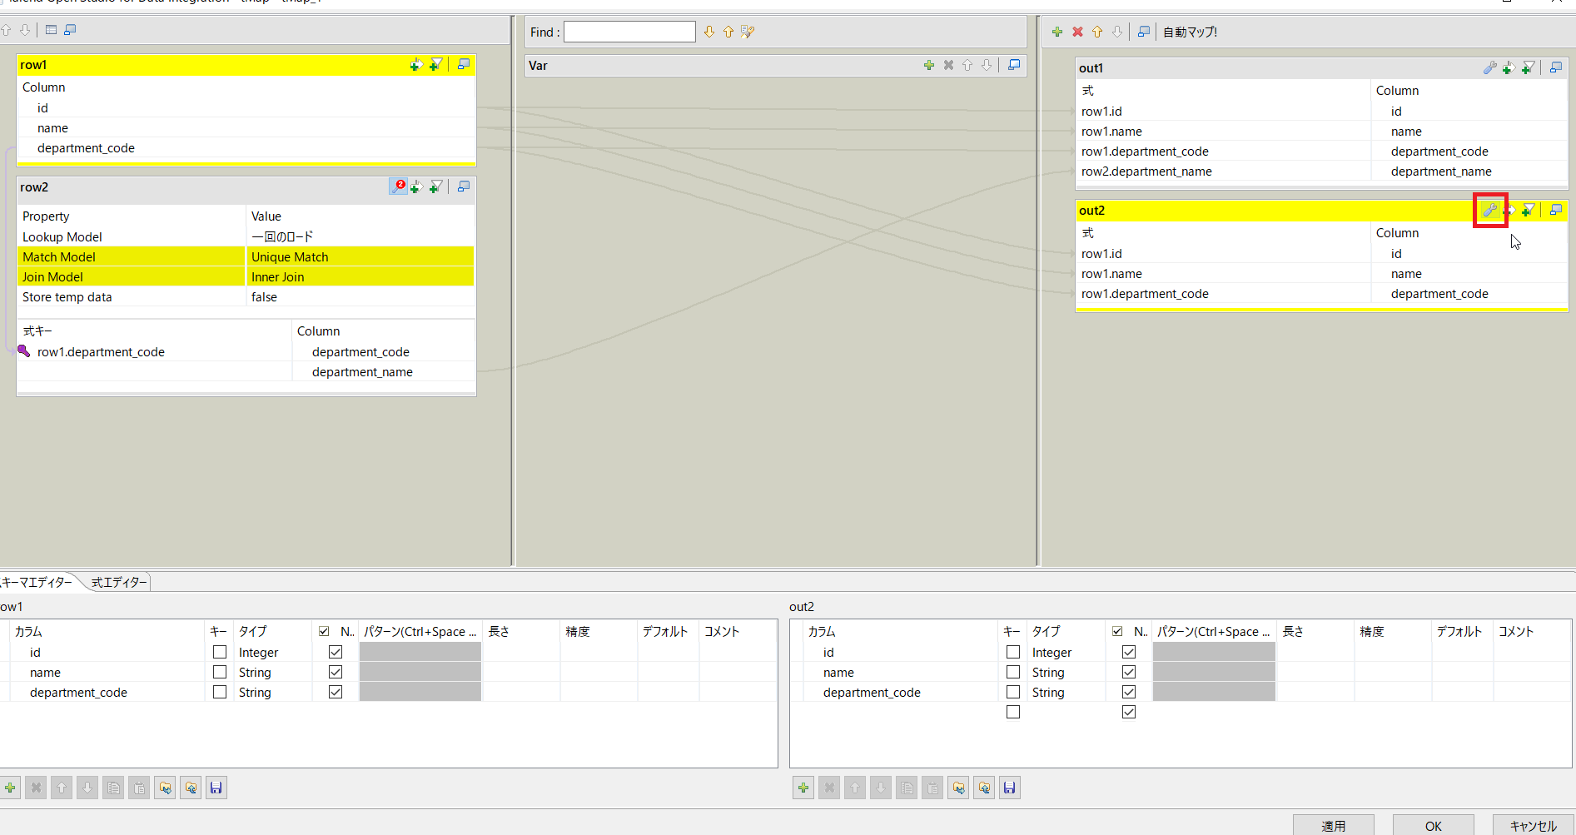Switch to the 式エディター tab
Screen dimensions: 1576x835
(x=117, y=582)
